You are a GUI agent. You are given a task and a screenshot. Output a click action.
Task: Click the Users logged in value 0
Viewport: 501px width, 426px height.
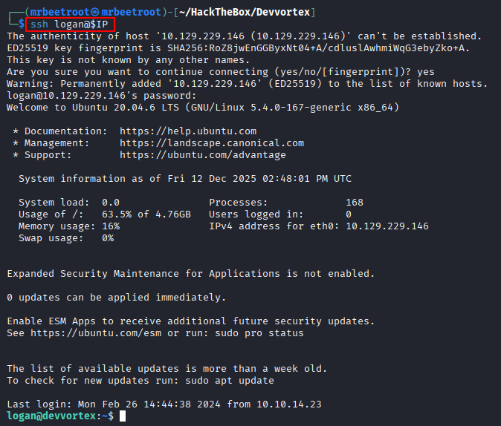(x=349, y=214)
